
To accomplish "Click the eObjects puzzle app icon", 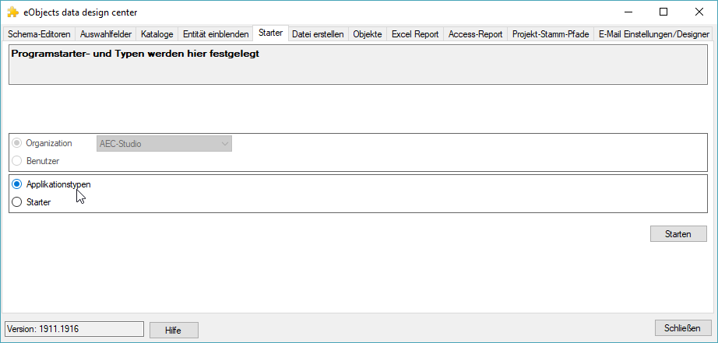I will click(12, 12).
